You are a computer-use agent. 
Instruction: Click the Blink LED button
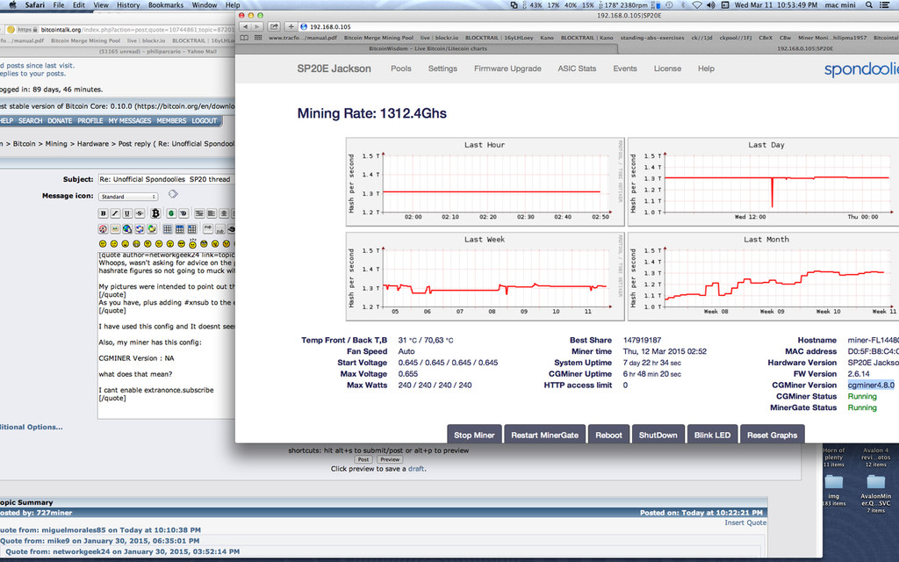(712, 434)
